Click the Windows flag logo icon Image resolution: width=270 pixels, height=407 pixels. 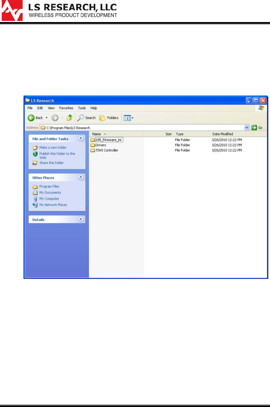tap(261, 108)
